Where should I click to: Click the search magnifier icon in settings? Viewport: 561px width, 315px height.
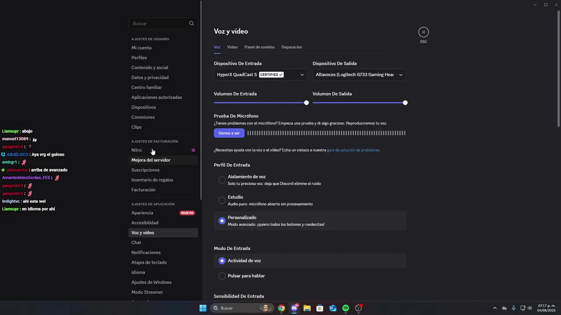tap(192, 23)
